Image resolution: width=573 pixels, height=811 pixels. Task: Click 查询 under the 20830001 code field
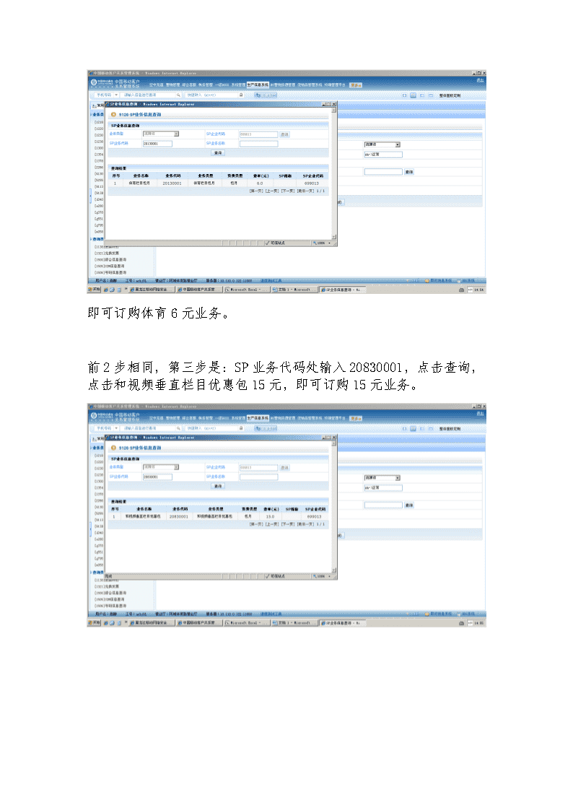(x=218, y=486)
